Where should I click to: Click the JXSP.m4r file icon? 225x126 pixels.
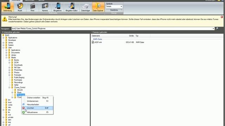click(93, 42)
